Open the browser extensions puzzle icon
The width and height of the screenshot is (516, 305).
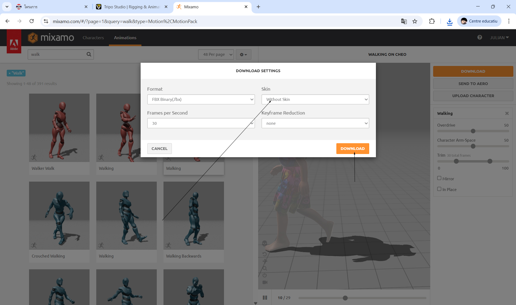pyautogui.click(x=432, y=21)
